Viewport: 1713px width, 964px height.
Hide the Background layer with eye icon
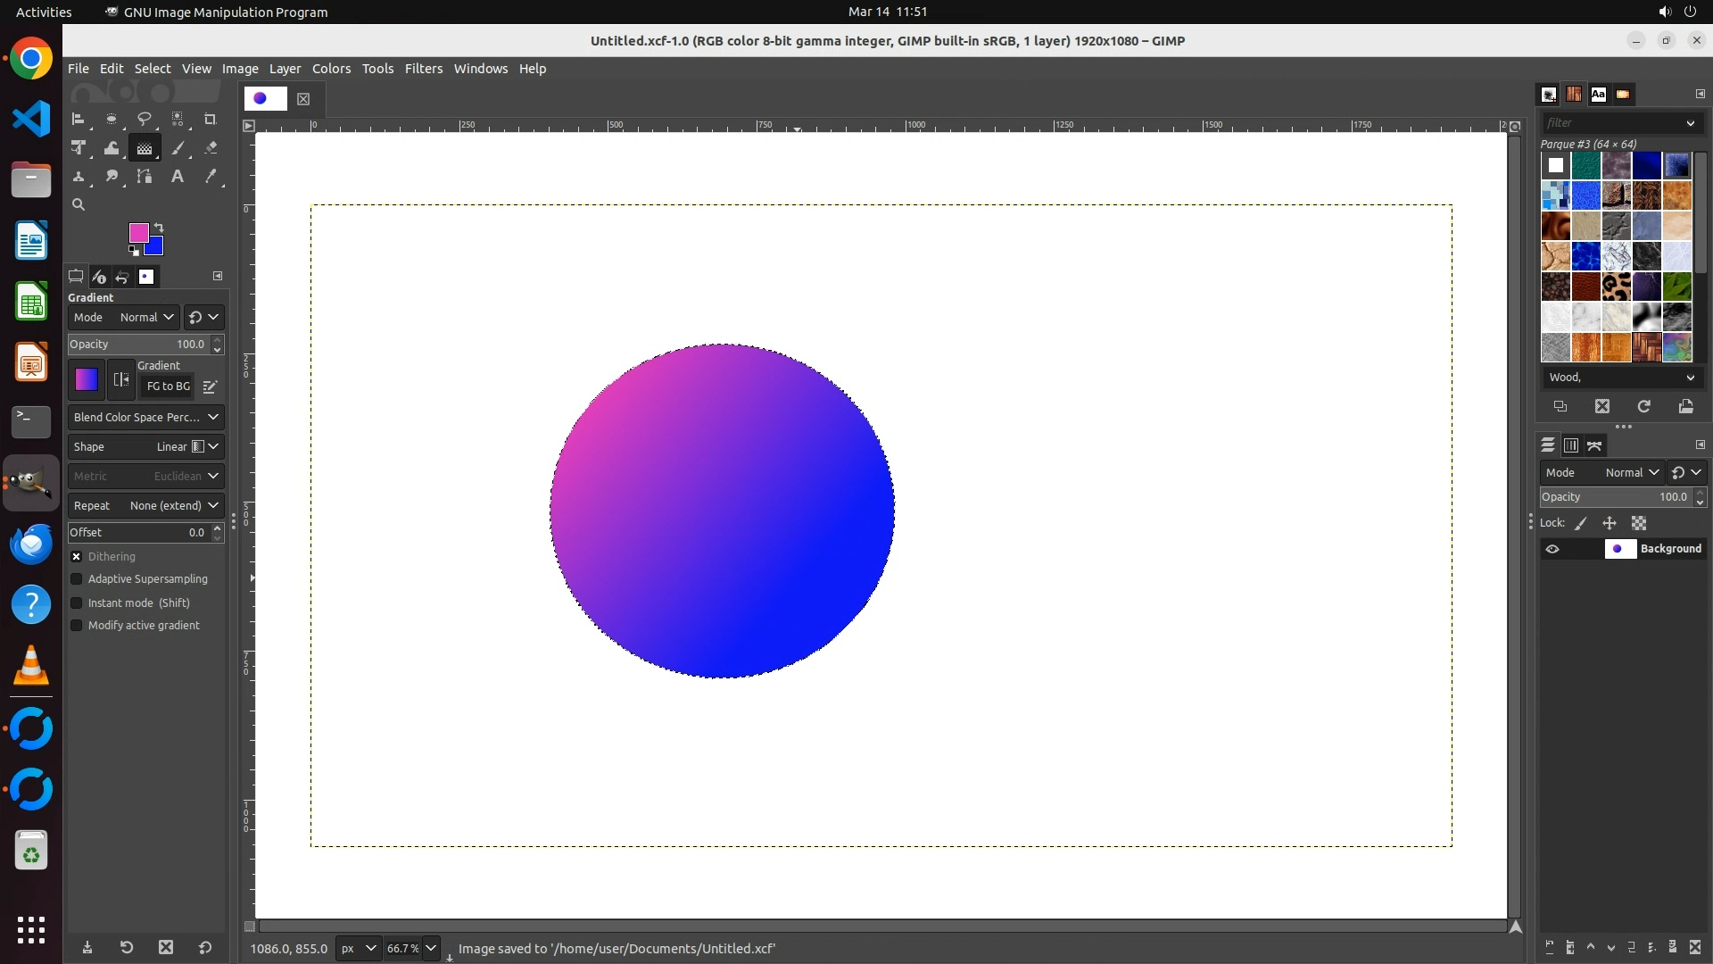(x=1552, y=549)
